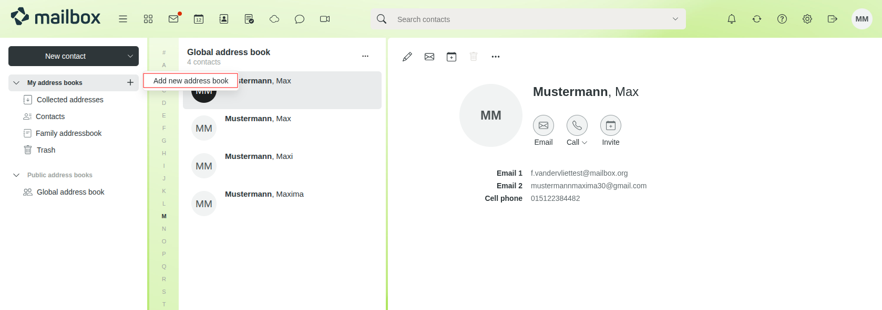The image size is (882, 310).
Task: Open the Calendar app icon
Action: pyautogui.click(x=199, y=19)
